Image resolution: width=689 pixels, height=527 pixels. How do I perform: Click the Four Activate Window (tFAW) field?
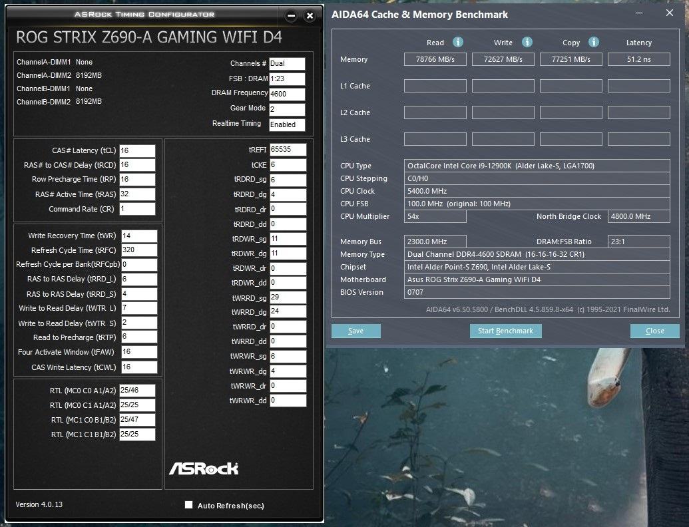tap(139, 352)
